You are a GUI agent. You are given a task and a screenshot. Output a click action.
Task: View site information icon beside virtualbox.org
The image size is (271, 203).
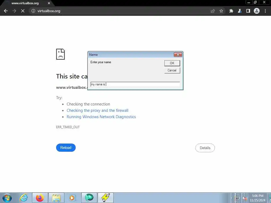tap(33, 11)
